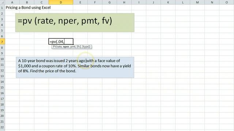234x131 pixels.
Task: Select row 22 header
Action: click(x=3, y=127)
